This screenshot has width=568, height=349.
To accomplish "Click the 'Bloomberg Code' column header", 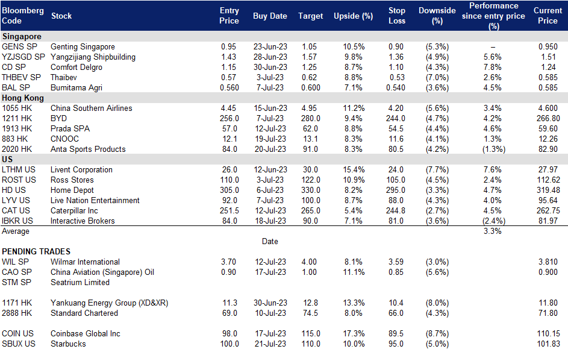I will [x=22, y=16].
